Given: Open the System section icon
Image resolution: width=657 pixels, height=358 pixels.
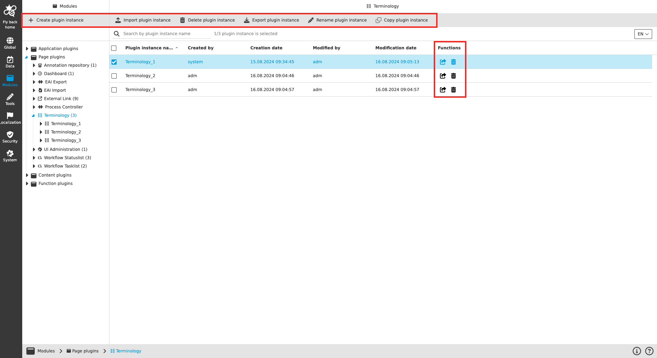Looking at the screenshot, I should (10, 155).
